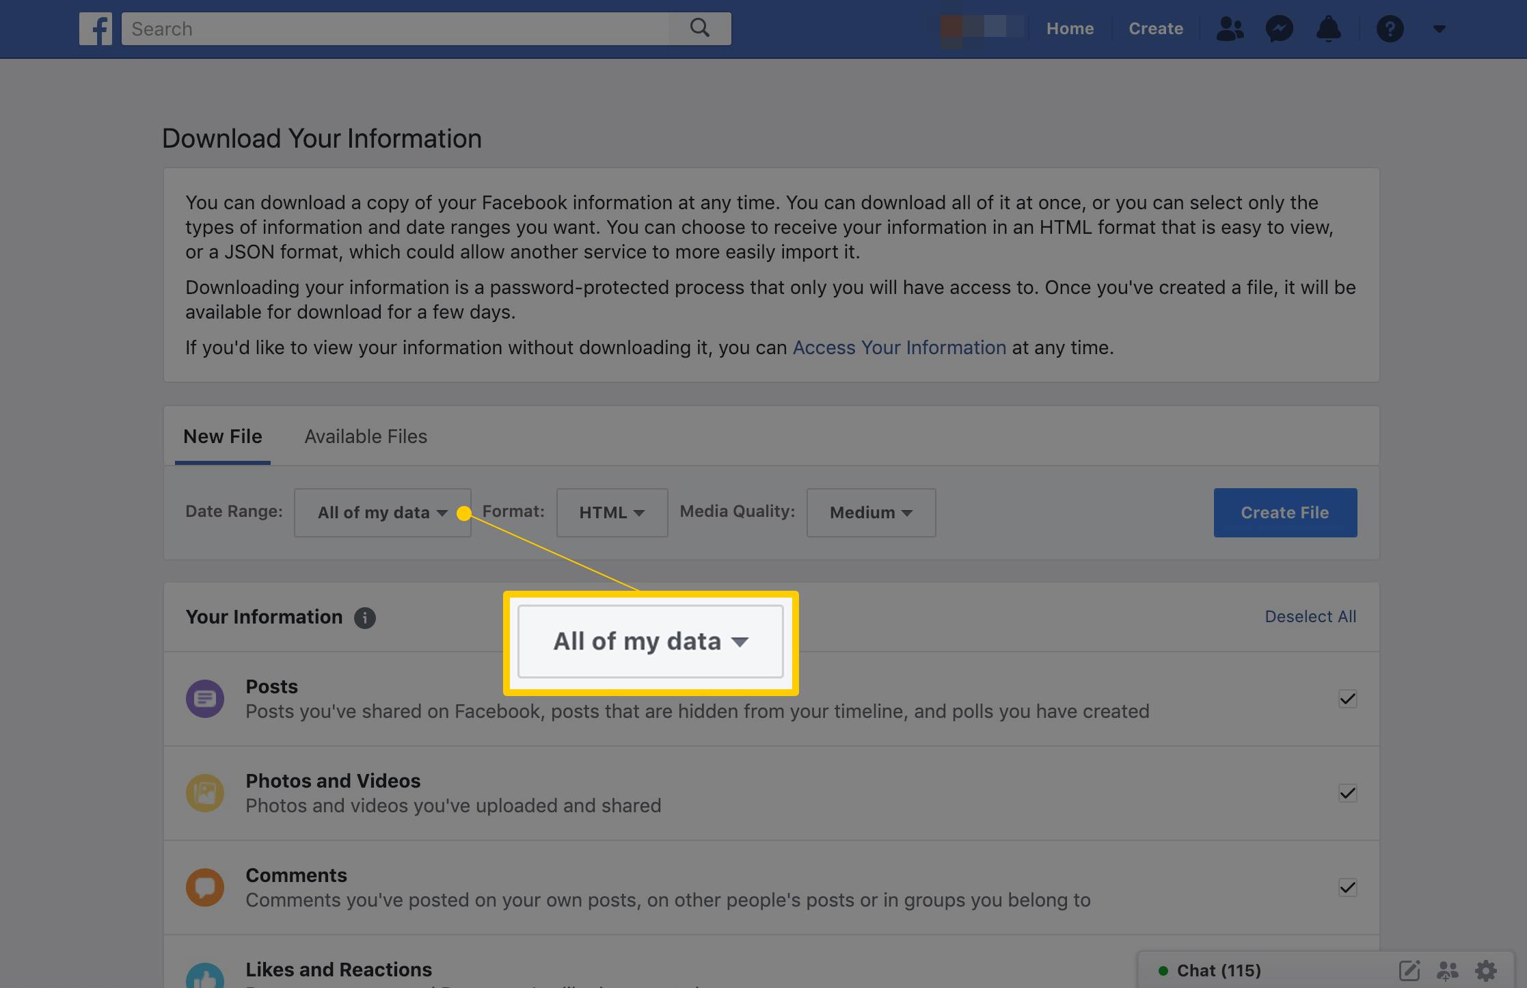Viewport: 1527px width, 988px height.
Task: Open the account menu arrow
Action: (1439, 29)
